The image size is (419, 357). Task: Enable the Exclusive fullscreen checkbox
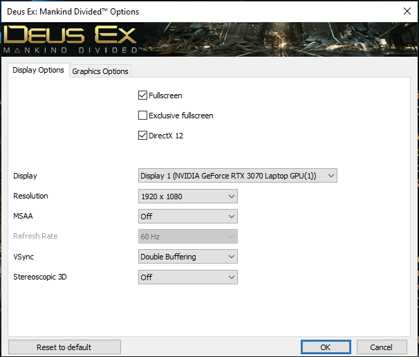pyautogui.click(x=143, y=116)
